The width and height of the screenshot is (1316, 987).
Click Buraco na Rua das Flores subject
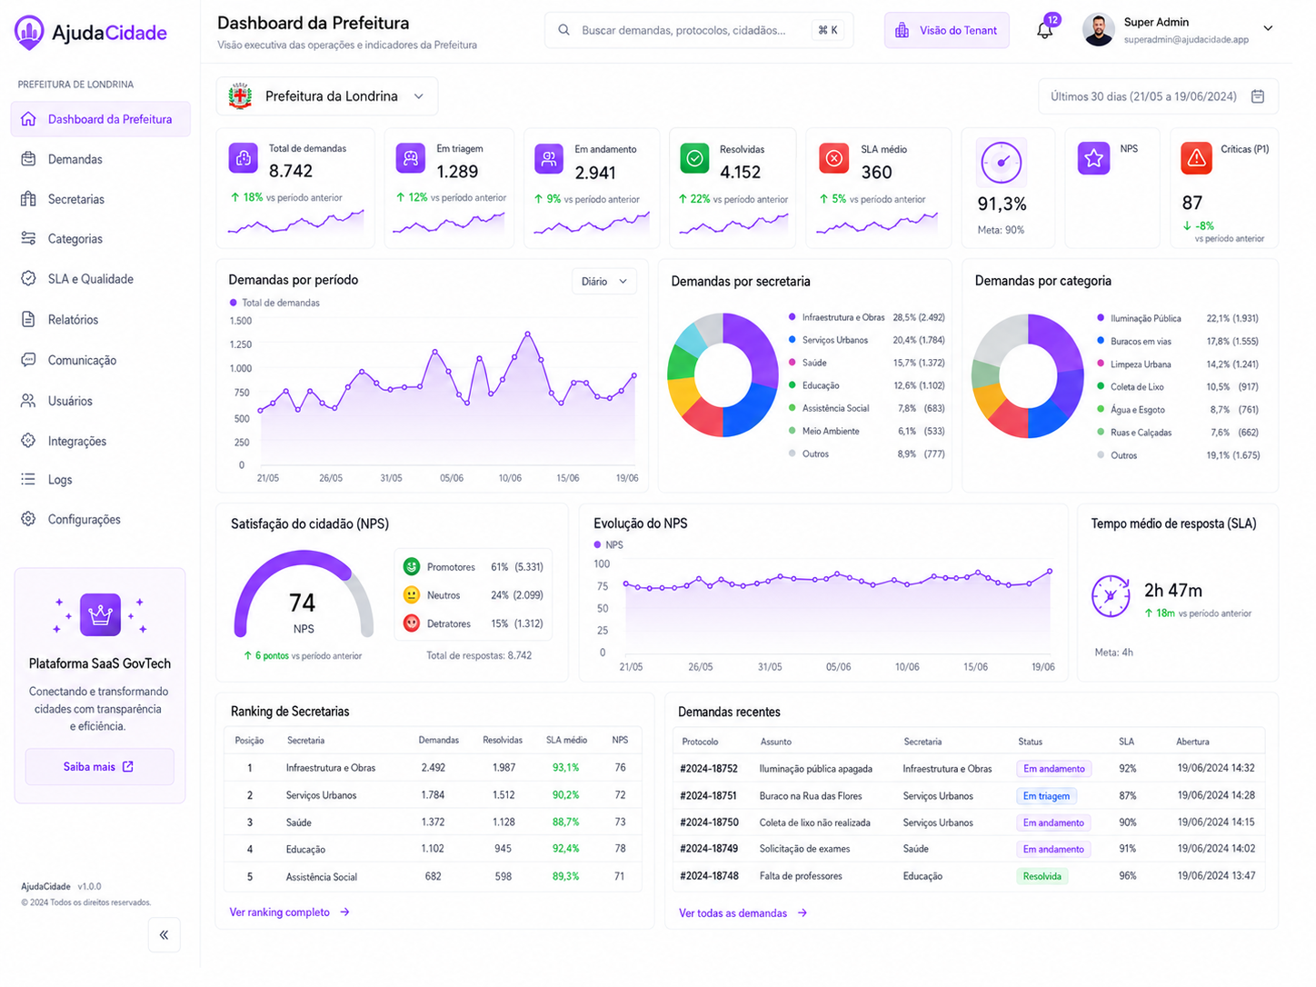click(811, 796)
